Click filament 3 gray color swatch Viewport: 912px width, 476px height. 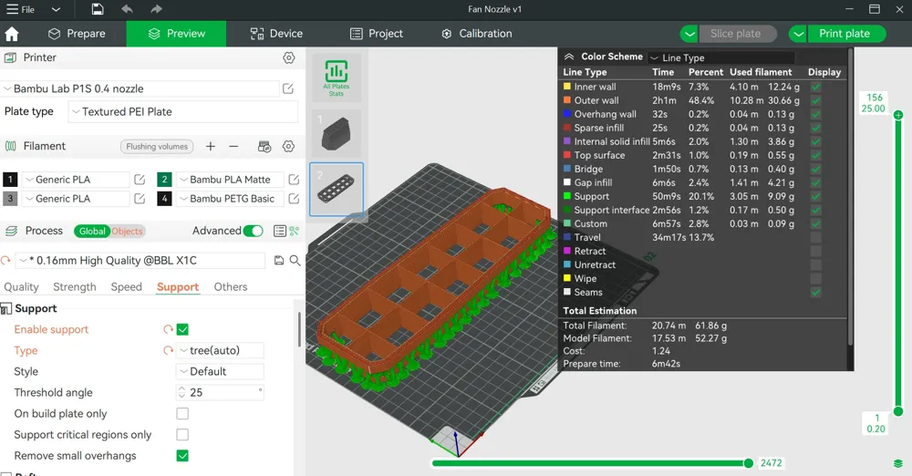(10, 199)
